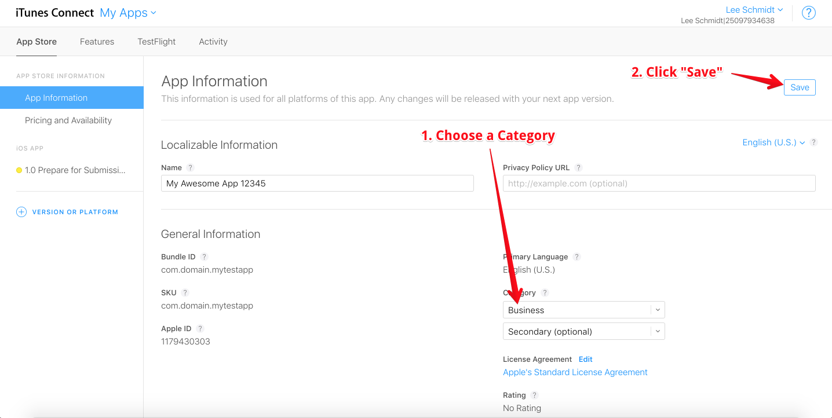Screen dimensions: 832x418
Task: Click the help icon beside SKU label
Action: [185, 292]
